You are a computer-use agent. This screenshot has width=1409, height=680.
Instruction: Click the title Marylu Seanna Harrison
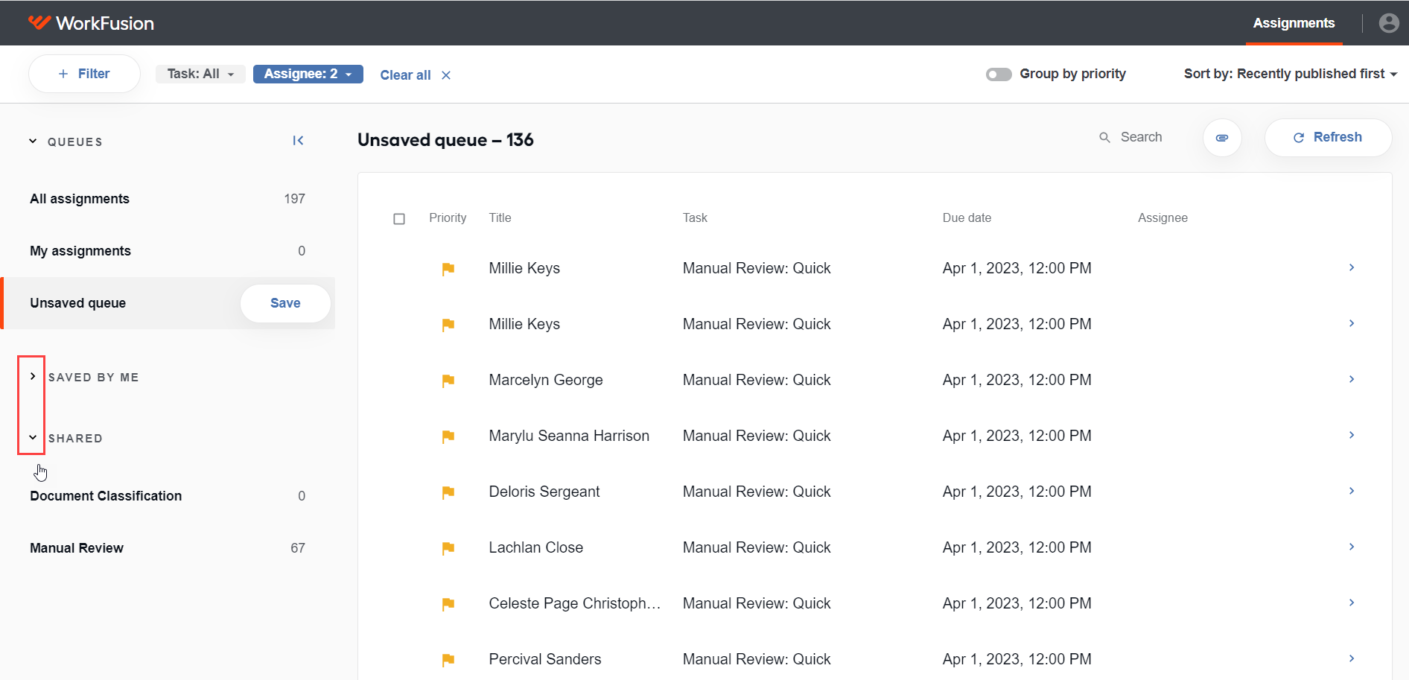point(569,436)
